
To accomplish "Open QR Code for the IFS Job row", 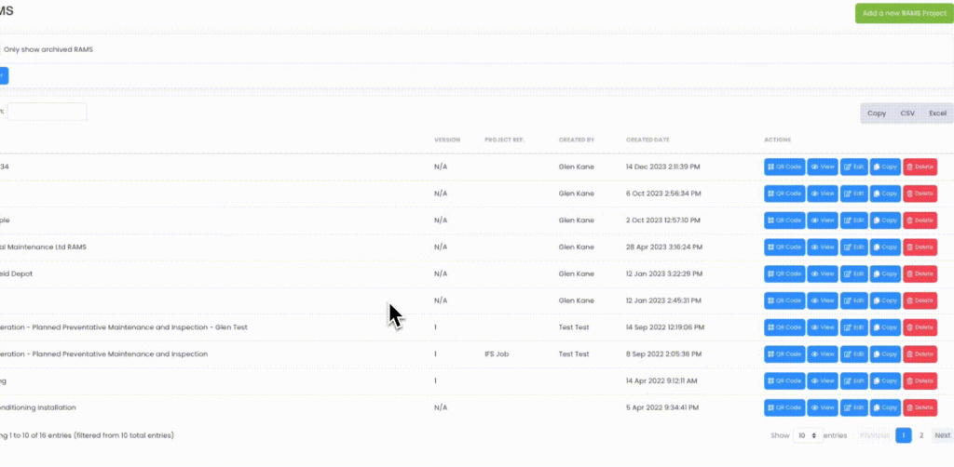I will pos(784,354).
